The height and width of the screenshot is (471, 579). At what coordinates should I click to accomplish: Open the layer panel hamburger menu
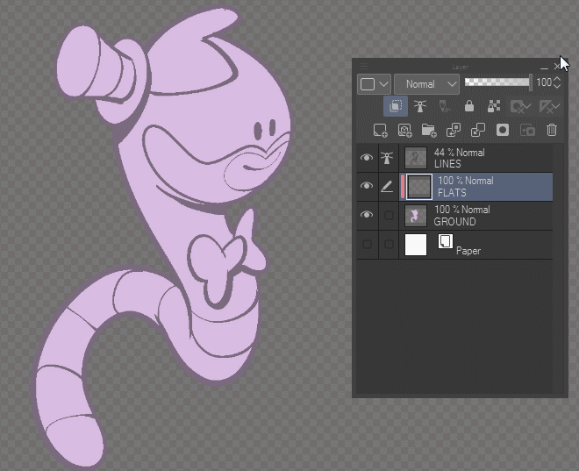coord(364,67)
